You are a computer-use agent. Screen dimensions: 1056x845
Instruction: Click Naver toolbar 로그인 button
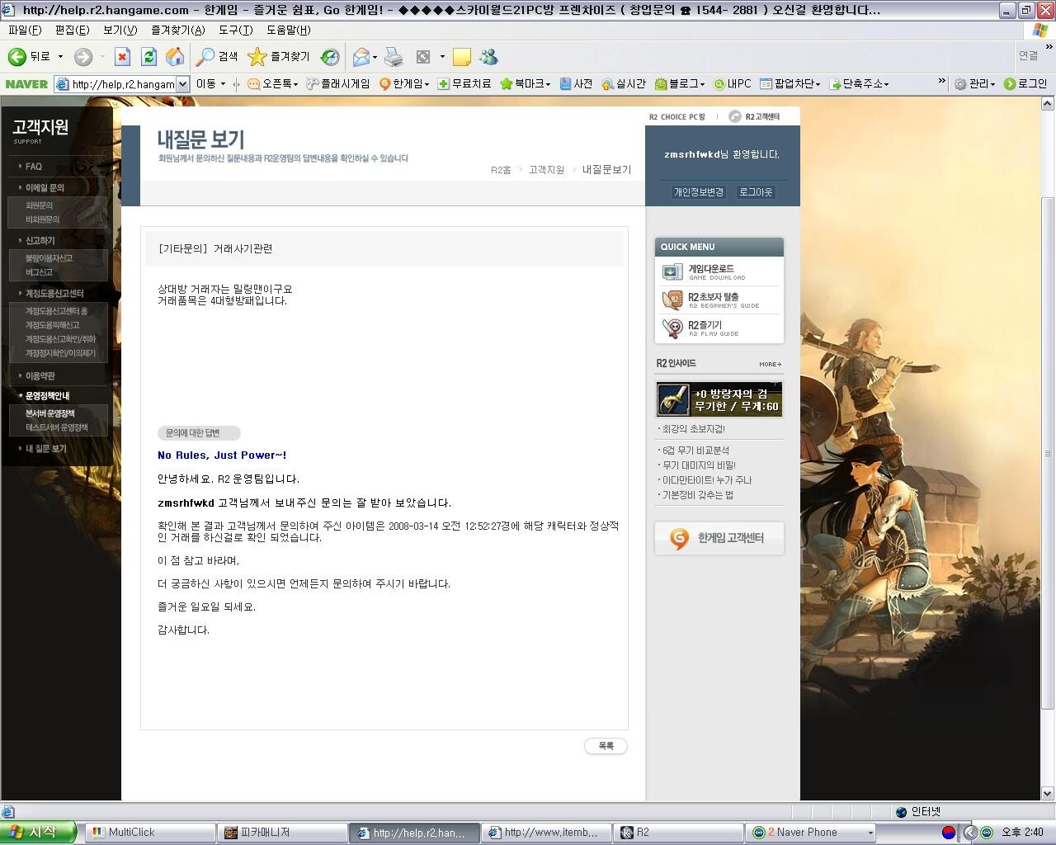(1025, 83)
